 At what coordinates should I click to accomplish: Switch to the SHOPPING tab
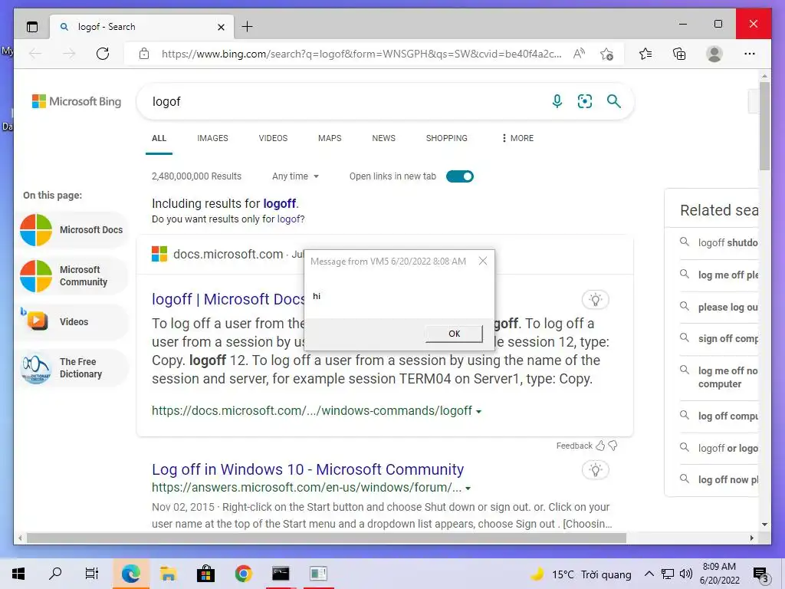click(447, 138)
